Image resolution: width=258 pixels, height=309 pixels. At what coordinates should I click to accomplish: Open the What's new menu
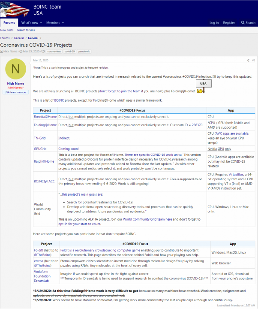[30, 23]
